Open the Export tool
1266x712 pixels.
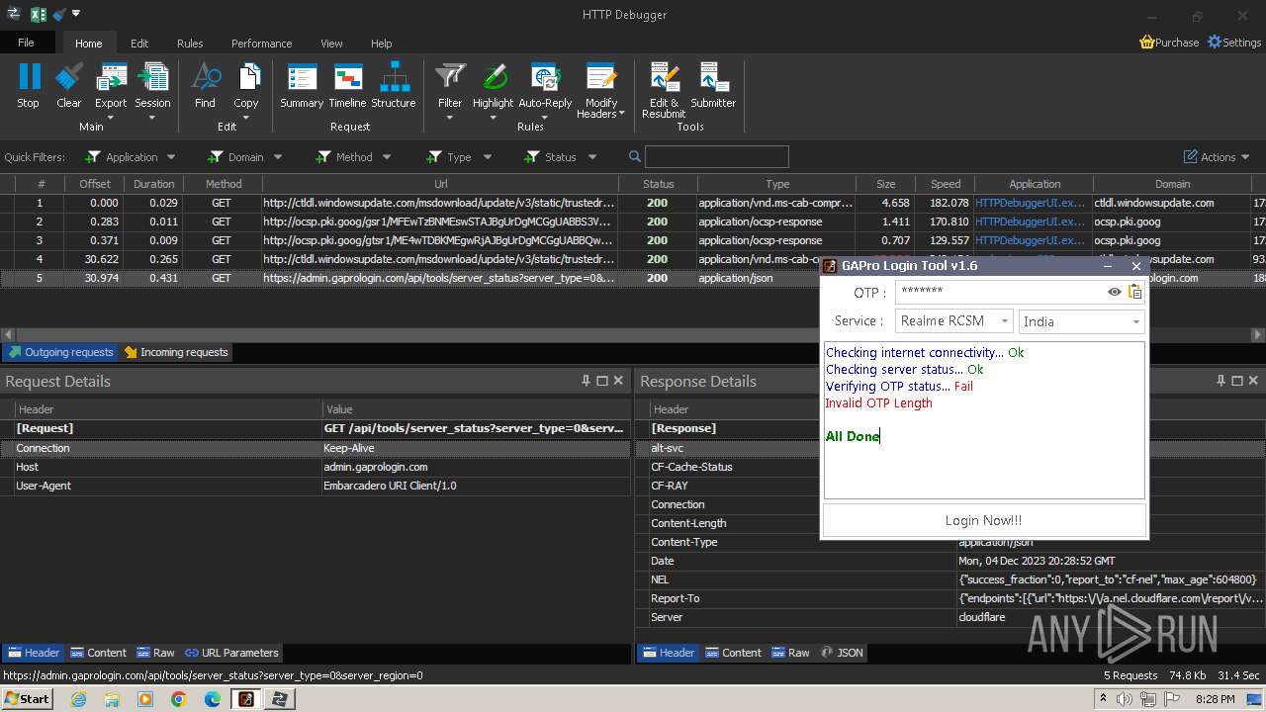click(x=111, y=90)
